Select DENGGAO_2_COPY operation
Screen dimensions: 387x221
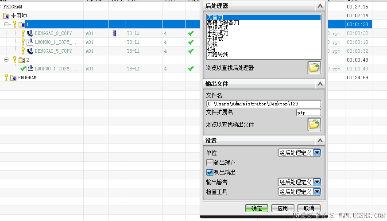click(x=53, y=33)
